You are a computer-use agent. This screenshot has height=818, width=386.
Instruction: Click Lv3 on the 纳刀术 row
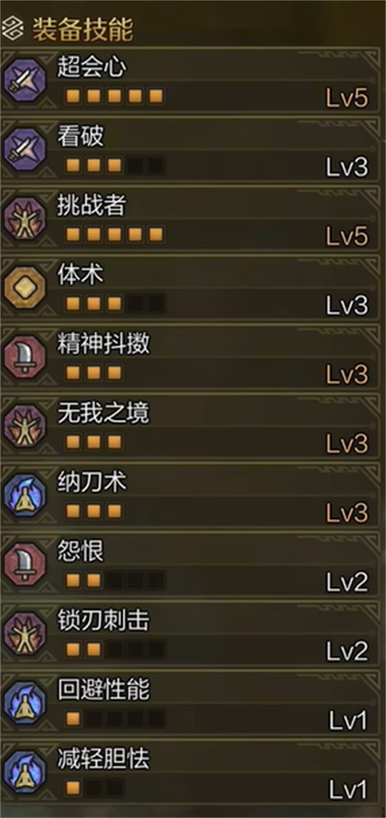pyautogui.click(x=347, y=513)
